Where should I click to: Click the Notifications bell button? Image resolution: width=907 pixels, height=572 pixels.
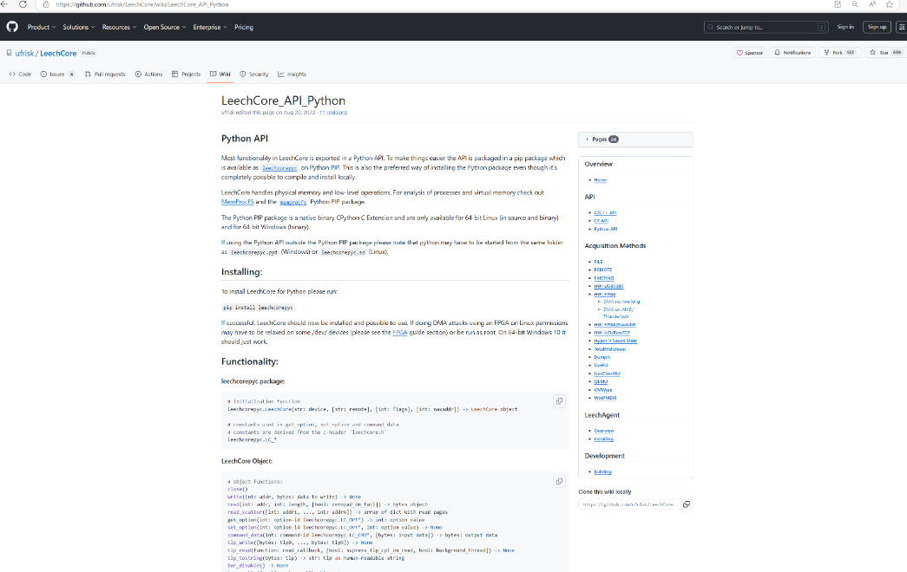coord(792,53)
